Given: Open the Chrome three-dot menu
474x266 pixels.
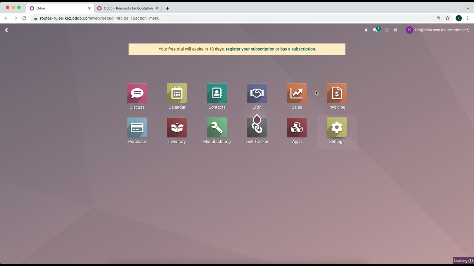Looking at the screenshot, I should tap(468, 18).
